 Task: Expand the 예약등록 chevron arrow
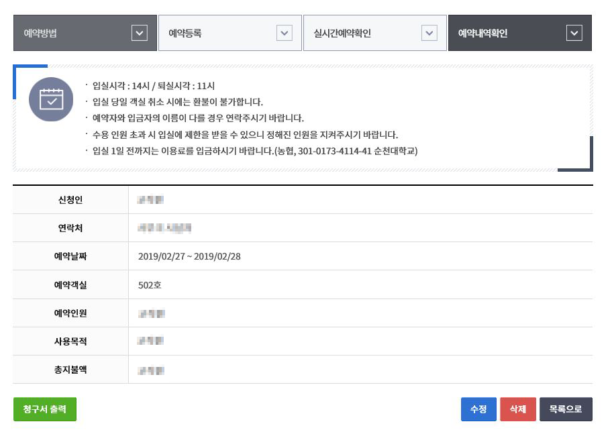click(284, 33)
